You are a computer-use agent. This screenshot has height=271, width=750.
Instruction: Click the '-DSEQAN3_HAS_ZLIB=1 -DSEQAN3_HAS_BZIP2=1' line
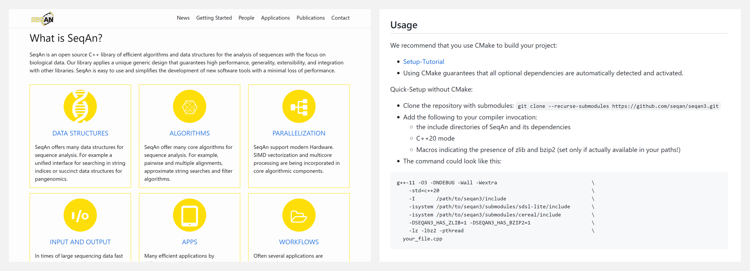click(469, 223)
